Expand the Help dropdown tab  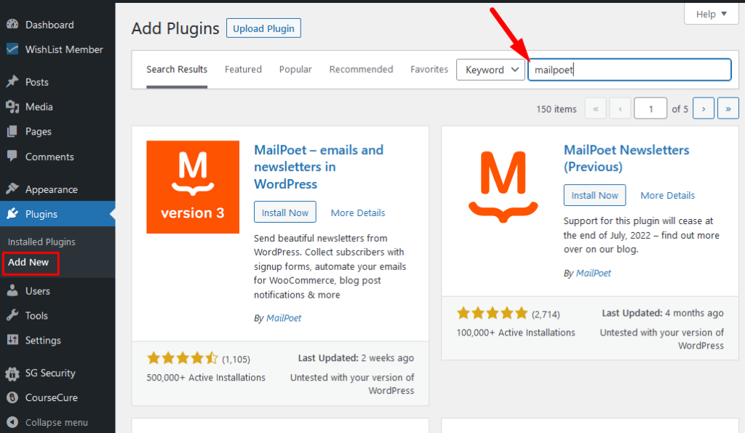(x=712, y=14)
